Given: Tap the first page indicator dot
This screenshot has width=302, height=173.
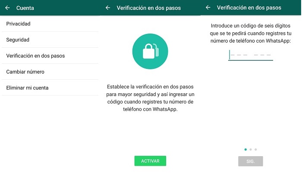Looking at the screenshot, I should point(245,149).
